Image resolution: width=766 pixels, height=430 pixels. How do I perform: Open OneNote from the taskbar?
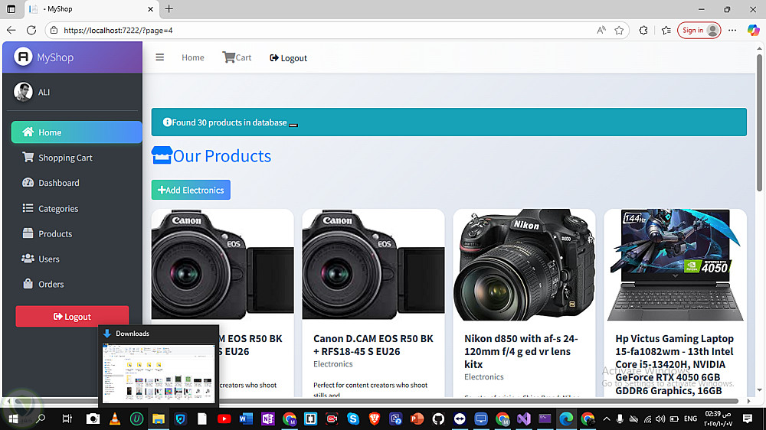tap(267, 419)
